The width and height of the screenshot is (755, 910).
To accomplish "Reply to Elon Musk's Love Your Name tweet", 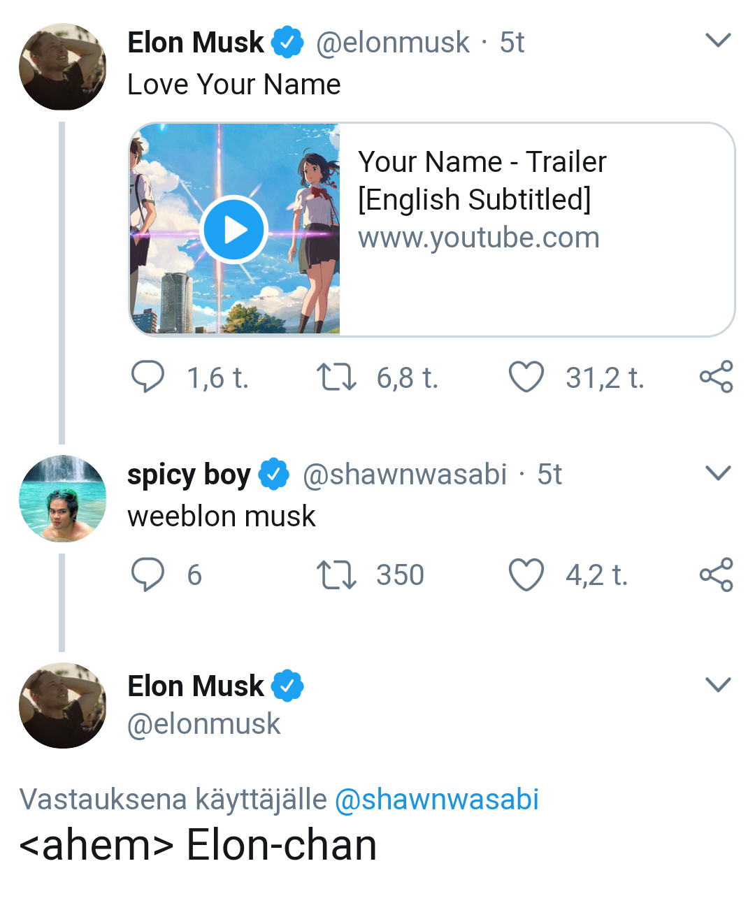I will [148, 377].
